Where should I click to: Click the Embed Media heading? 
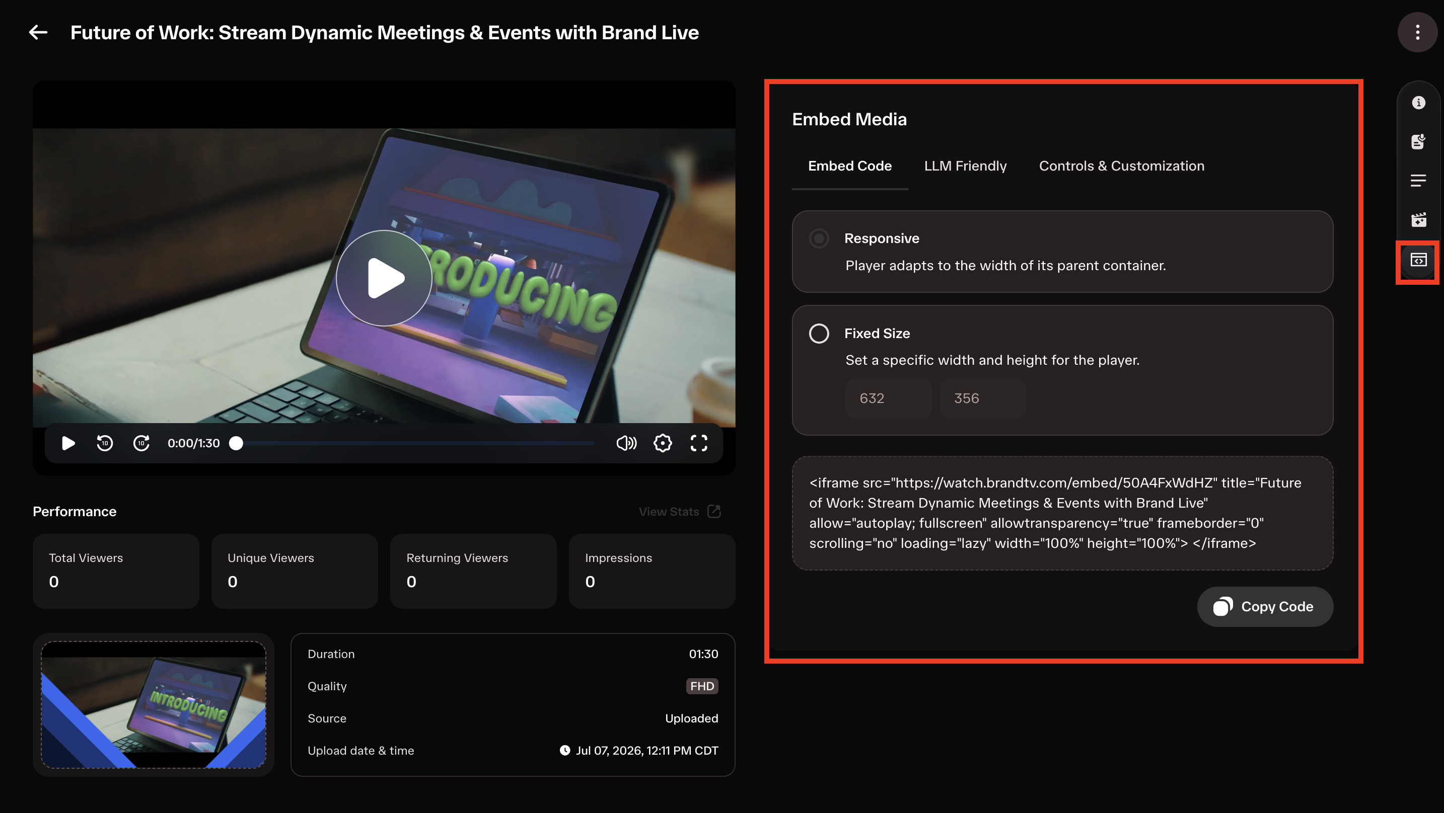(849, 119)
